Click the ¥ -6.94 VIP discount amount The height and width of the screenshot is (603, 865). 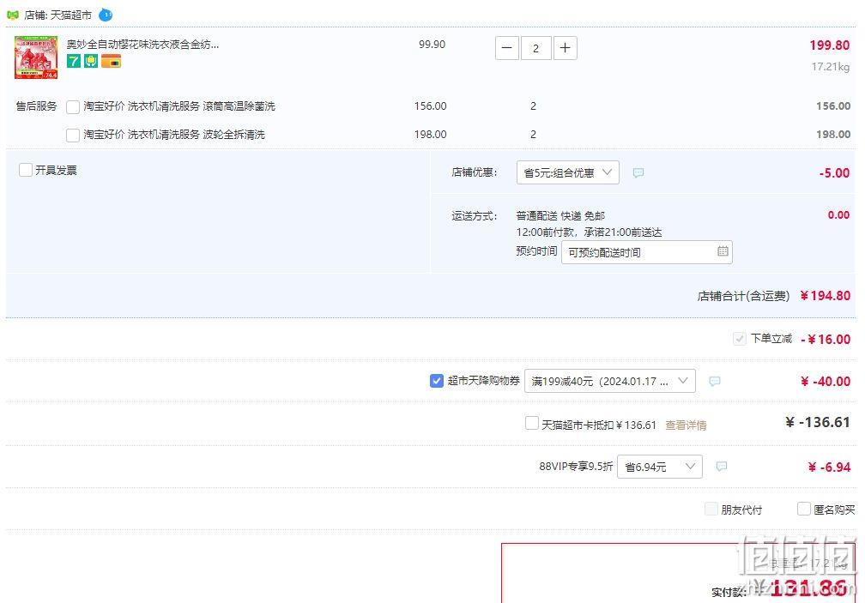tap(829, 467)
